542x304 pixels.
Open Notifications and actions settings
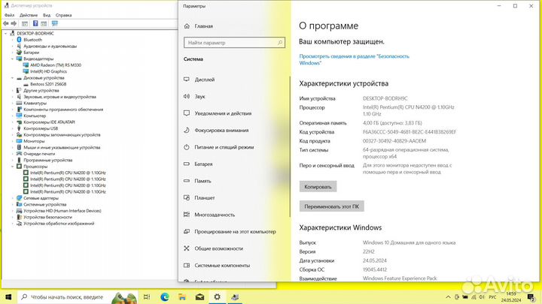point(223,113)
